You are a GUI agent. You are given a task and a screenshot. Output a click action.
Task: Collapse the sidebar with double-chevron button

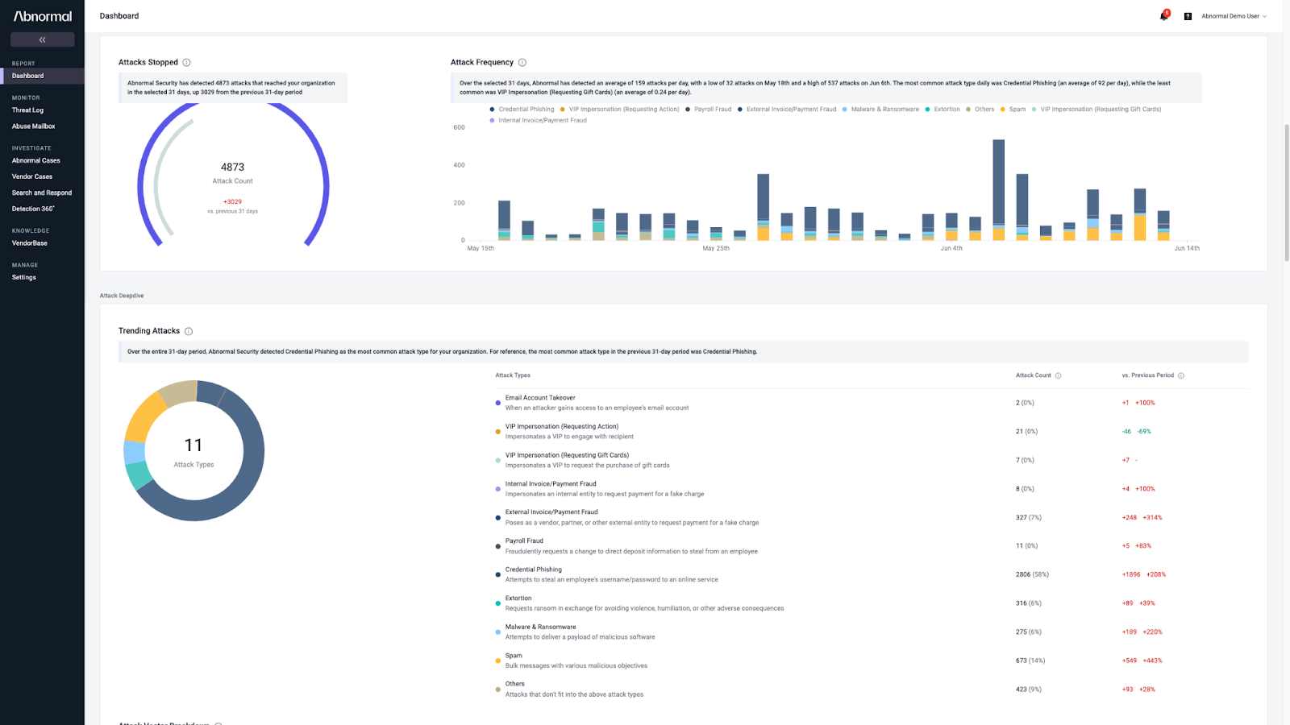pos(42,39)
